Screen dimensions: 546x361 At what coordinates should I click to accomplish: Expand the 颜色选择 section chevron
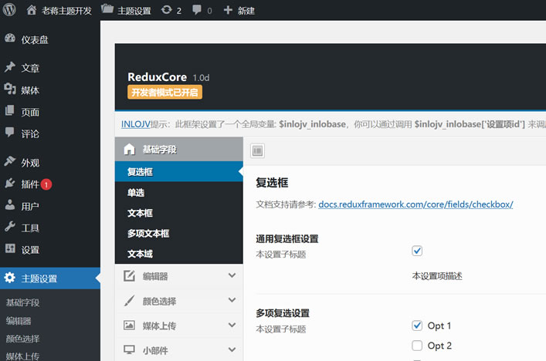(232, 300)
